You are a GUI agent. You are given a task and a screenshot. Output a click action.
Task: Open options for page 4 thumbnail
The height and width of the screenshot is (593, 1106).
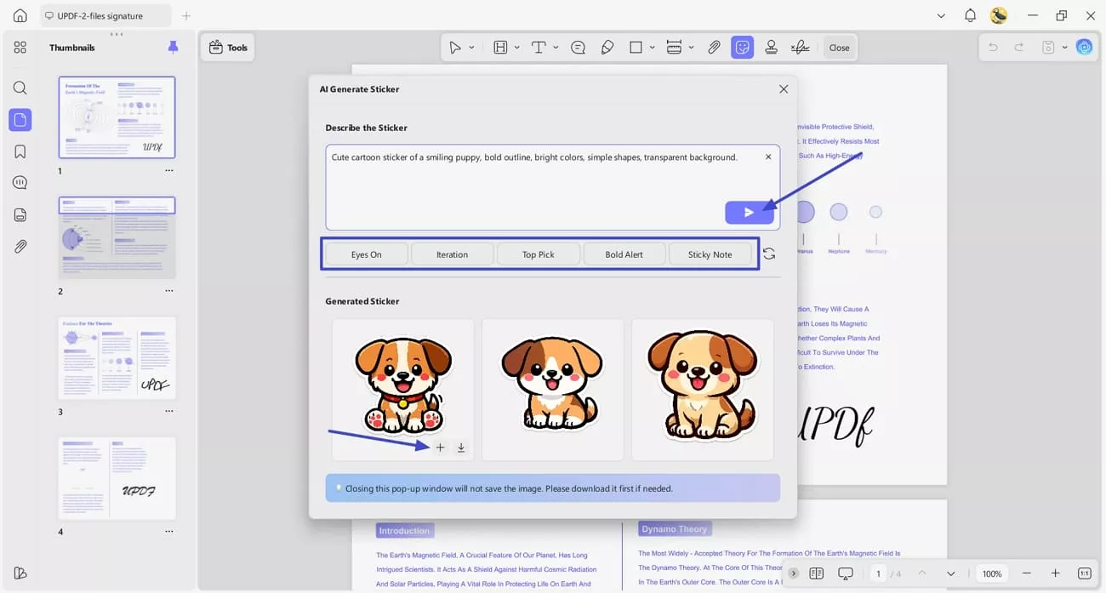click(169, 532)
